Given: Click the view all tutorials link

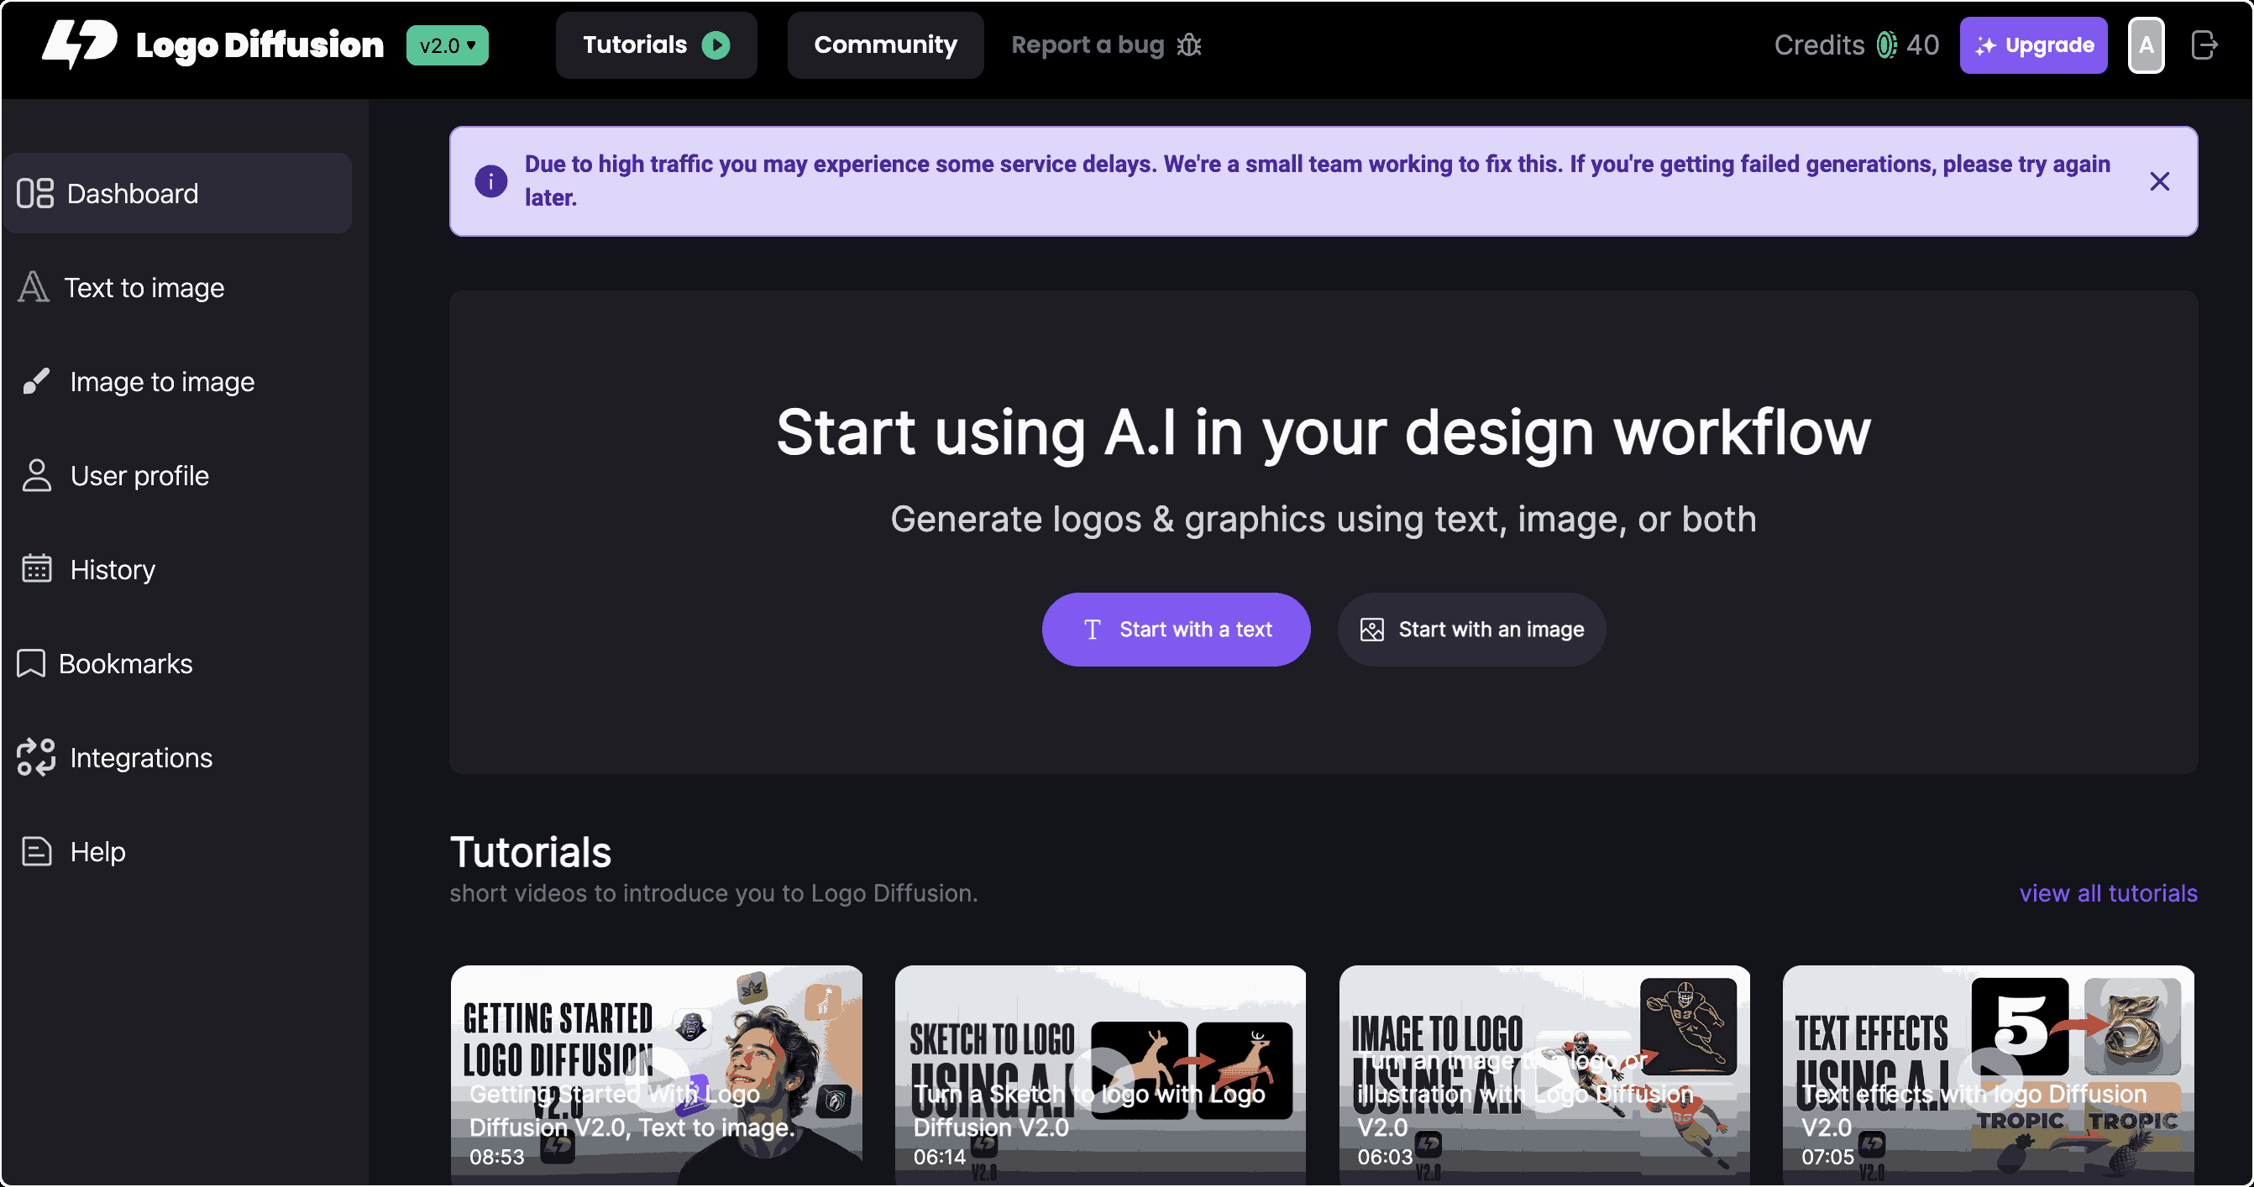Looking at the screenshot, I should coord(2109,893).
